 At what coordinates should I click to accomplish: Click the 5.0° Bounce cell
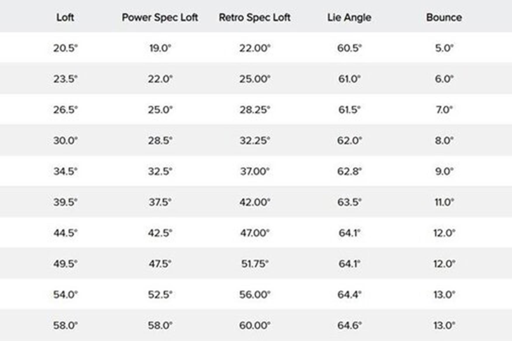pyautogui.click(x=444, y=48)
